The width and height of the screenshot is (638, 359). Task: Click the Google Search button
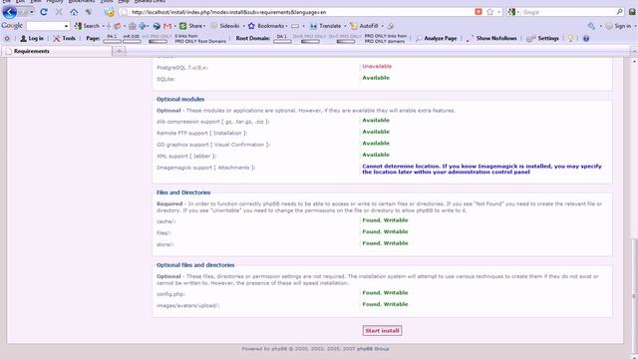87,26
